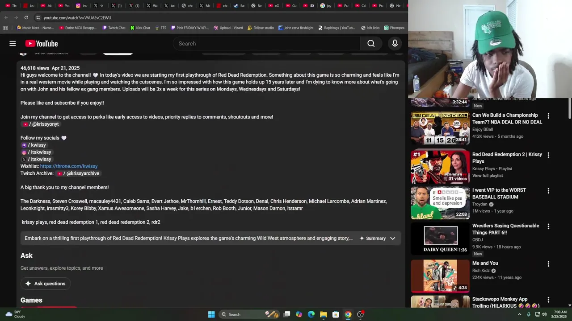This screenshot has height=321, width=572.
Task: Open Photopea bookmark
Action: (x=394, y=28)
